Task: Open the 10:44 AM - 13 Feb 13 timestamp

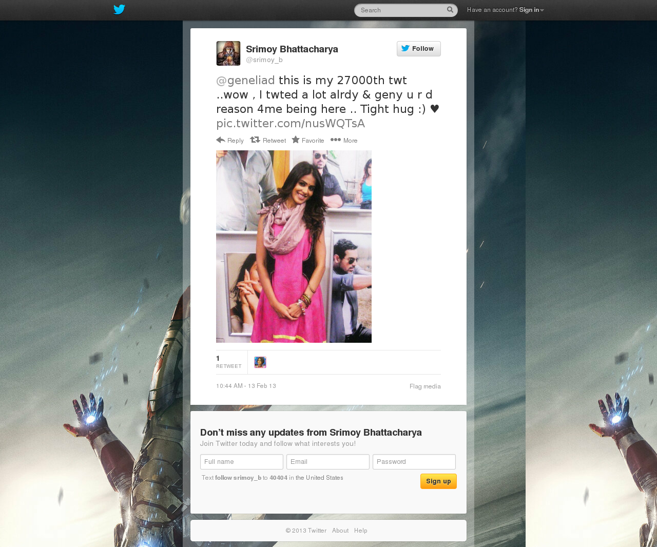Action: [246, 386]
